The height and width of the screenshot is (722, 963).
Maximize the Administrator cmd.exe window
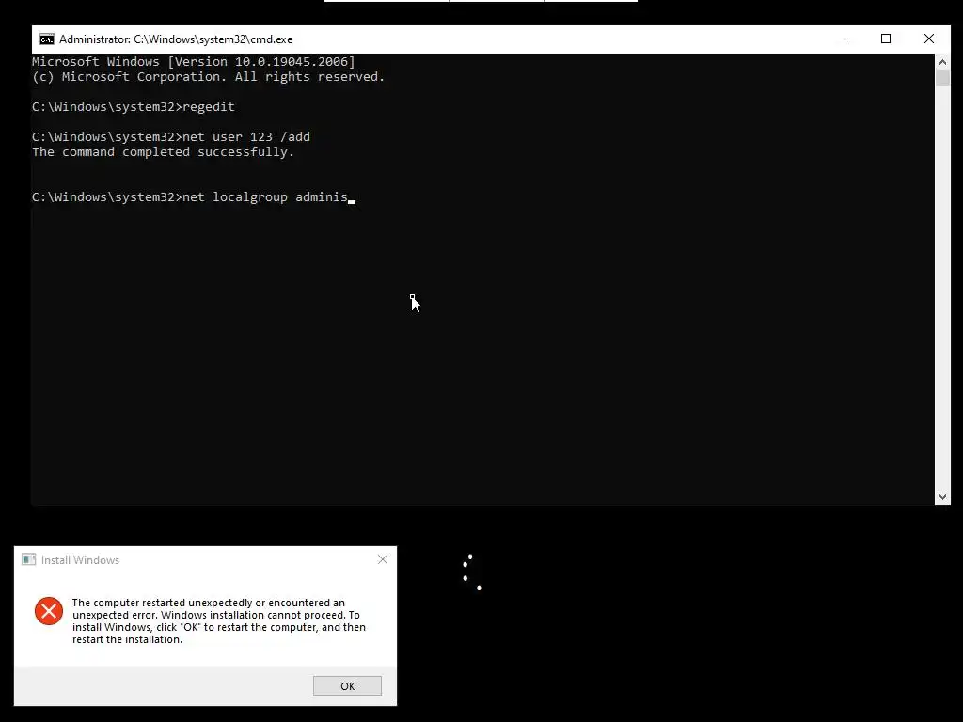pos(886,39)
